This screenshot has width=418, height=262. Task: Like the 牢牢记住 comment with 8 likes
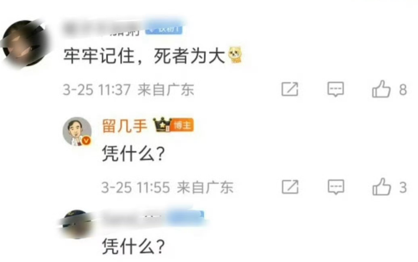[x=381, y=89]
